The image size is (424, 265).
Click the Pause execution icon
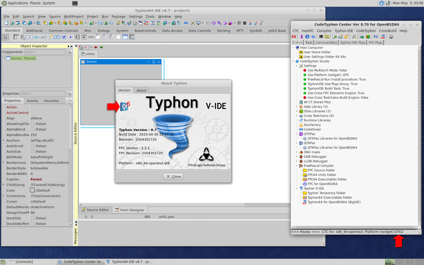[239, 23]
